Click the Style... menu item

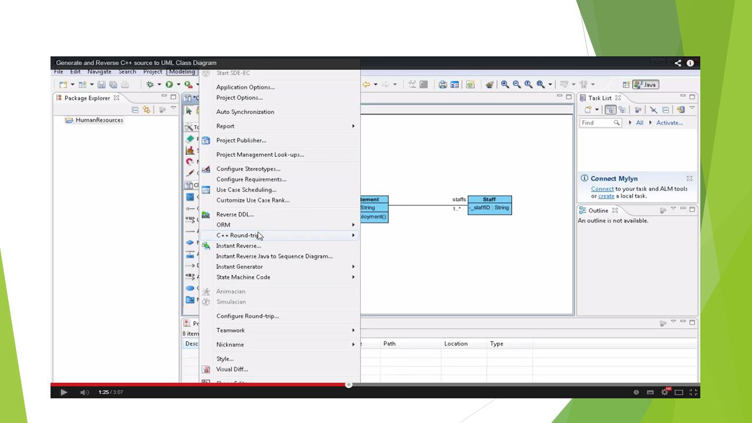279,358
